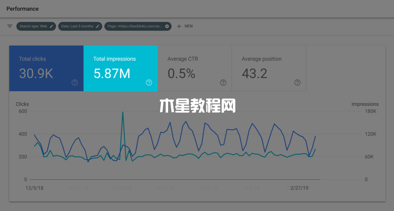Viewport: 394px width, 211px height.
Task: Click the 120K impressions axis value
Action: [371, 134]
